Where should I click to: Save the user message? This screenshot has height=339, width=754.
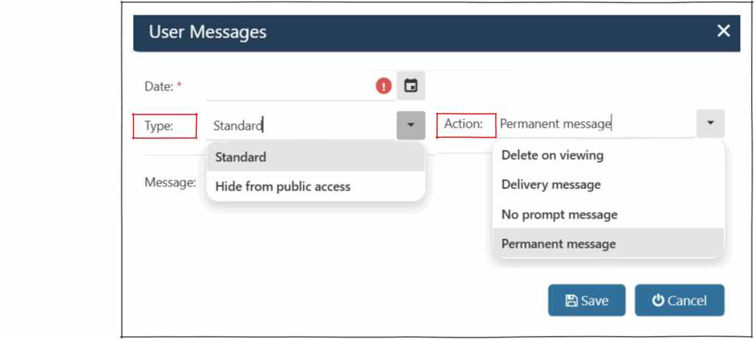tap(586, 300)
